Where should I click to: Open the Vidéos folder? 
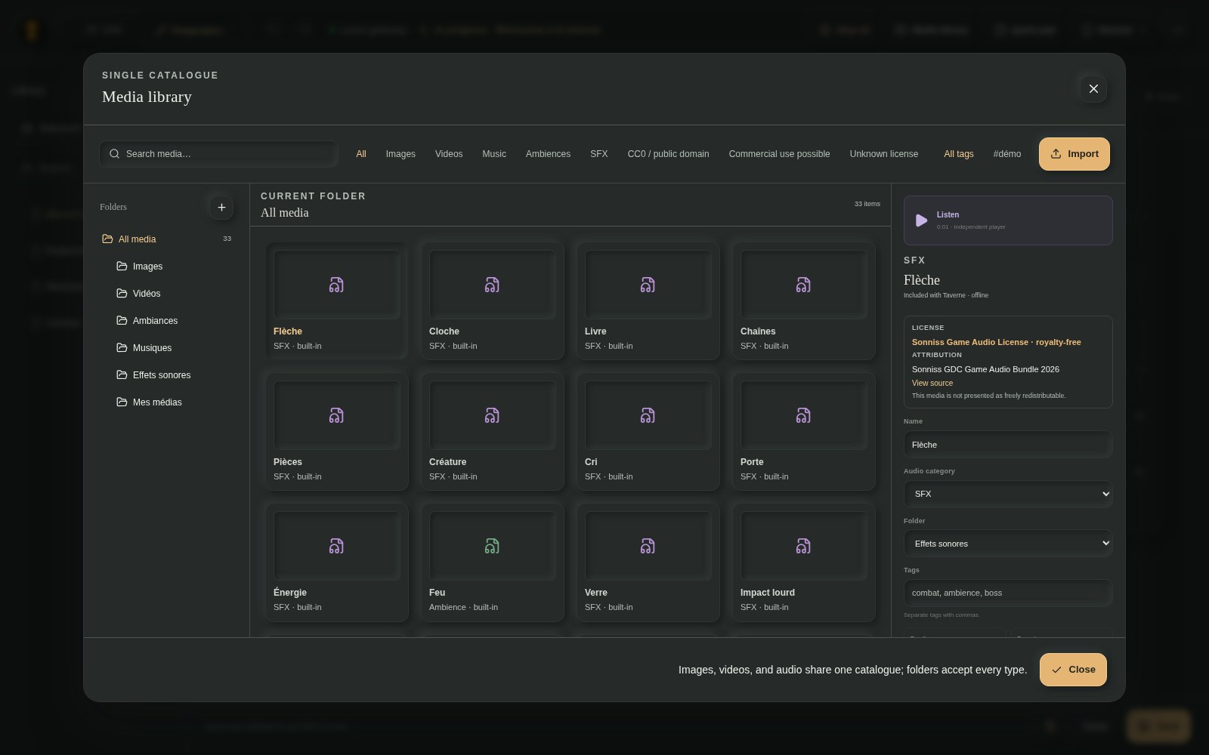[174, 294]
